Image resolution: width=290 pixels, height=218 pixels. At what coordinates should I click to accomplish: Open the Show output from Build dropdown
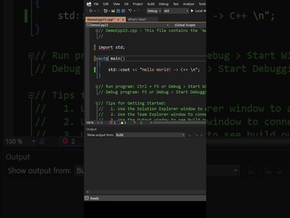point(150,135)
